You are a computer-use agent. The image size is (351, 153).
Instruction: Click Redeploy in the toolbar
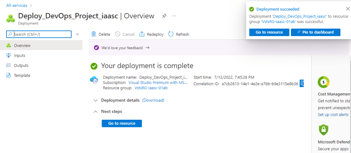click(x=151, y=34)
